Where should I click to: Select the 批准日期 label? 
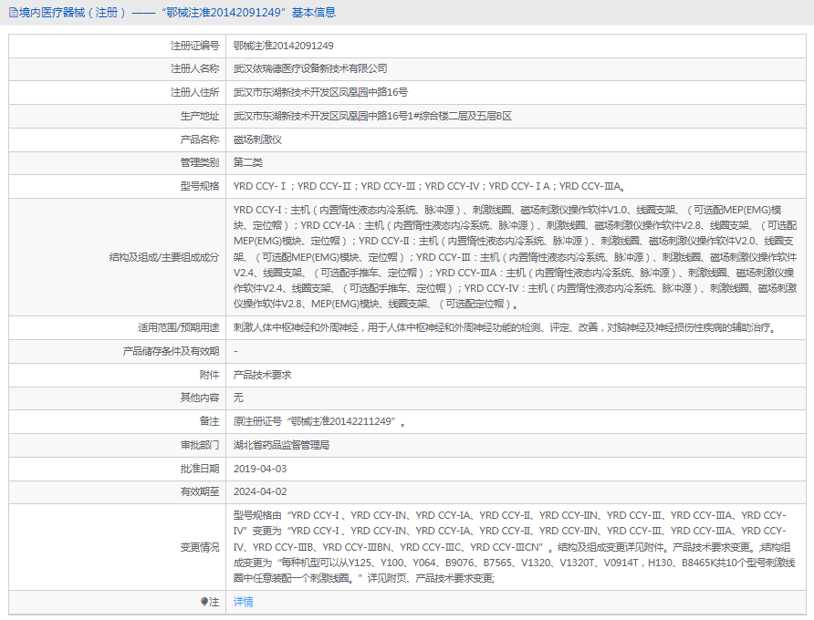click(199, 469)
